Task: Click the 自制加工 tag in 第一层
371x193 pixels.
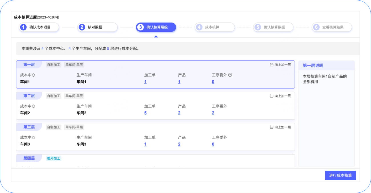Action: pyautogui.click(x=54, y=65)
